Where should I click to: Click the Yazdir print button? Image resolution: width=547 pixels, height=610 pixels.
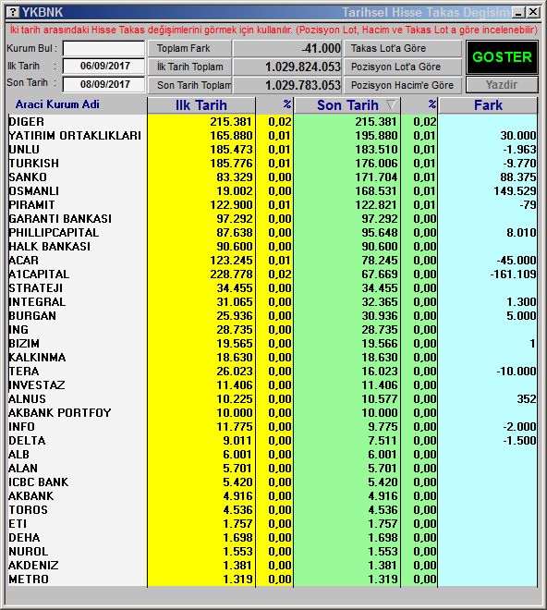coord(502,85)
